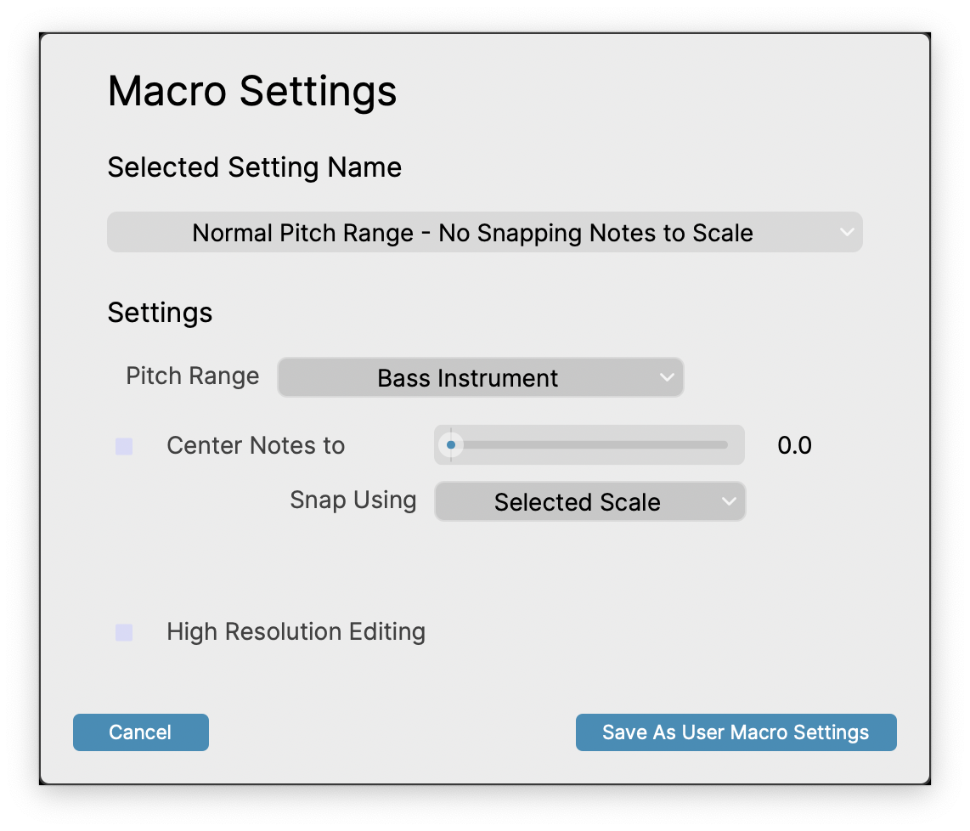Click Save As User Macro Settings

coord(736,732)
